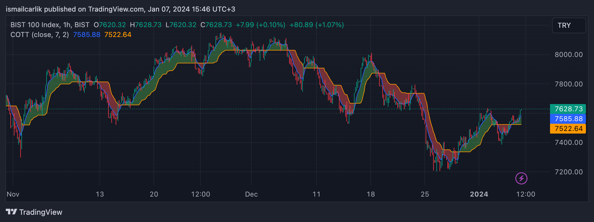The height and width of the screenshot is (222, 594).
Task: Click the 2024 year label on time axis
Action: tap(479, 194)
